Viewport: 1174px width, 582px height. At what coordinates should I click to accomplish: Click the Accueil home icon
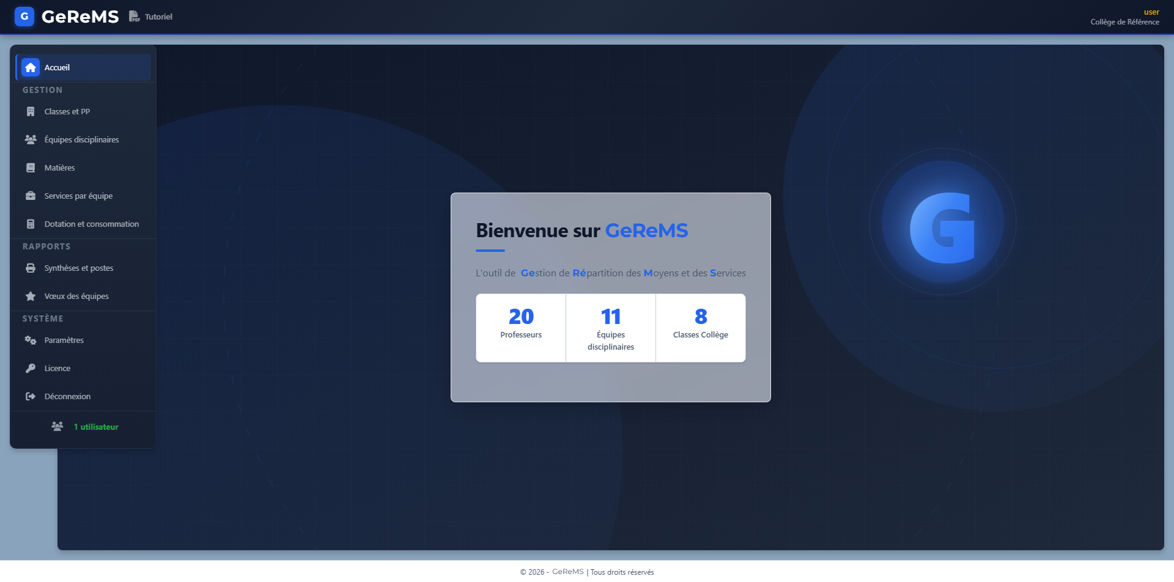[31, 67]
